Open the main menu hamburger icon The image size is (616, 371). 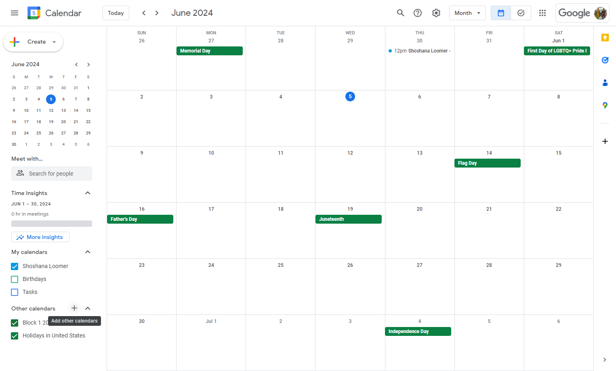15,13
